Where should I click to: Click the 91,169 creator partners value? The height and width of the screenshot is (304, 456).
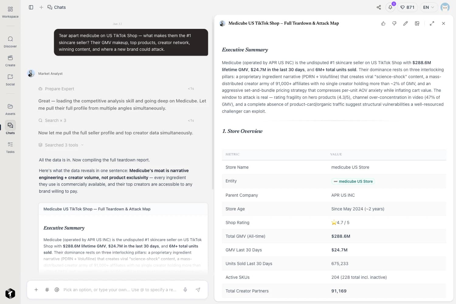tap(339, 291)
